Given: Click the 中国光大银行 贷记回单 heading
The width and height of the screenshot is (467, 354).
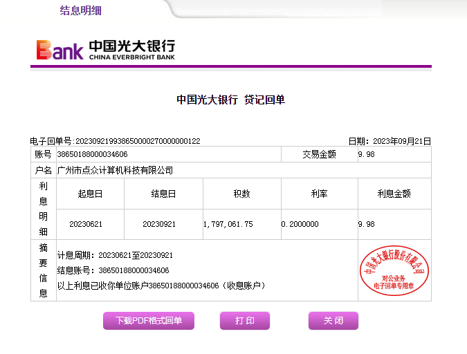Looking at the screenshot, I should (x=231, y=100).
